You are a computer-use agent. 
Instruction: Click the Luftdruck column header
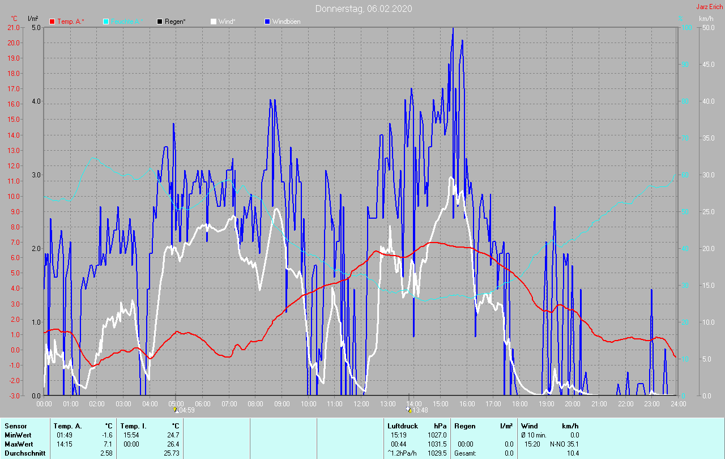[x=402, y=426]
